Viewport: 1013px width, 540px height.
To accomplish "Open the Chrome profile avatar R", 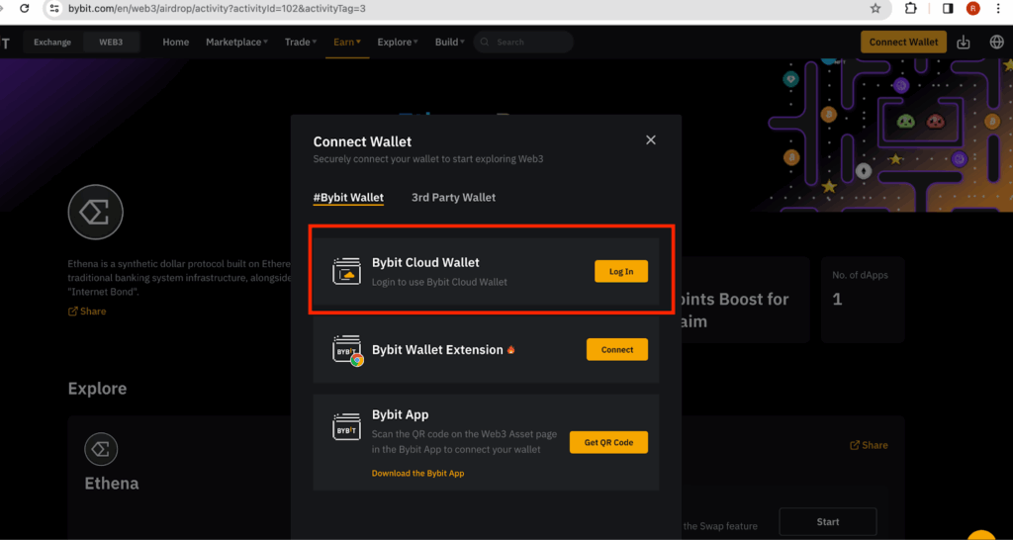I will click(973, 8).
